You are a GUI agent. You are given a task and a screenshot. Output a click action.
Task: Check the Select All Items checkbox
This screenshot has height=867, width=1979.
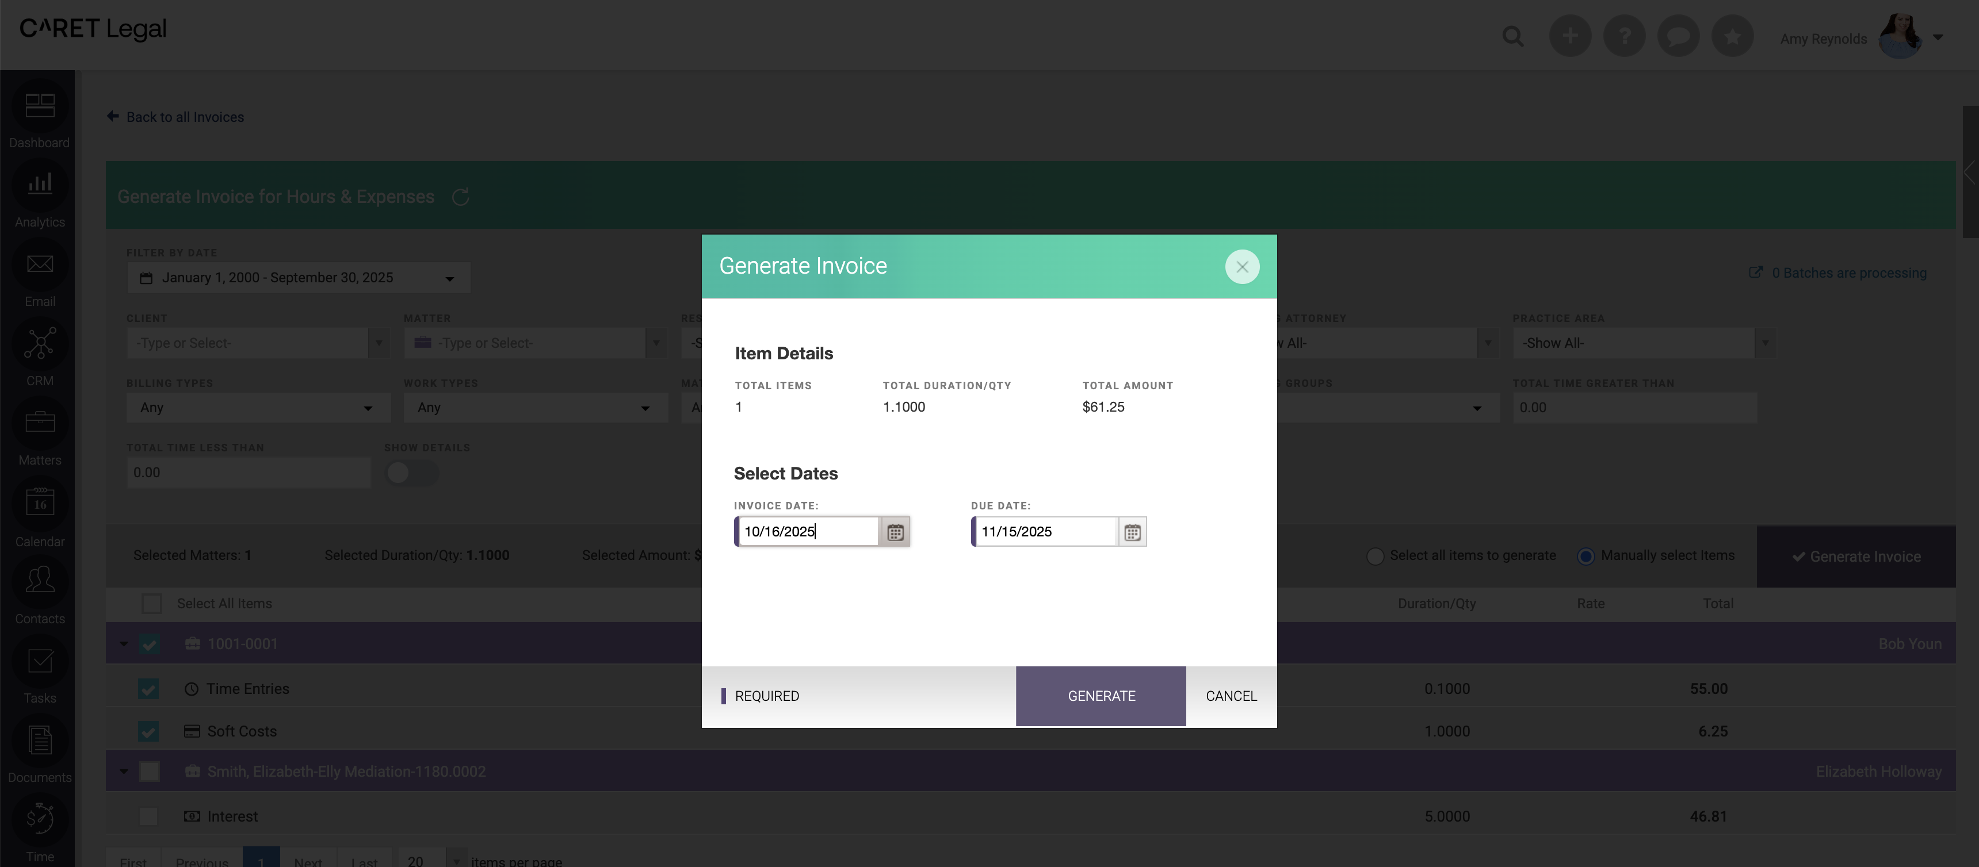point(151,604)
